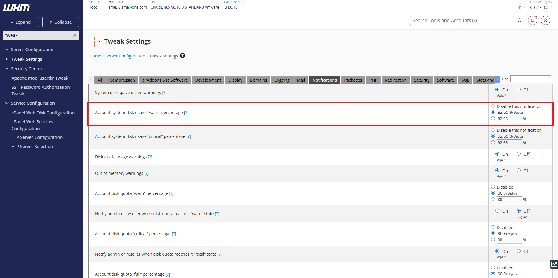Click the Expand button in sidebar

coord(21,22)
